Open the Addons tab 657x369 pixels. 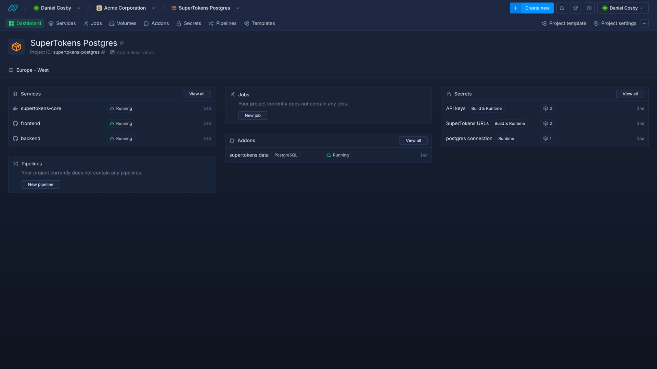tap(156, 23)
